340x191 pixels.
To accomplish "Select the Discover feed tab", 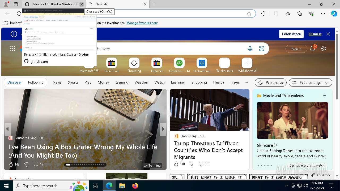I will [x=15, y=82].
